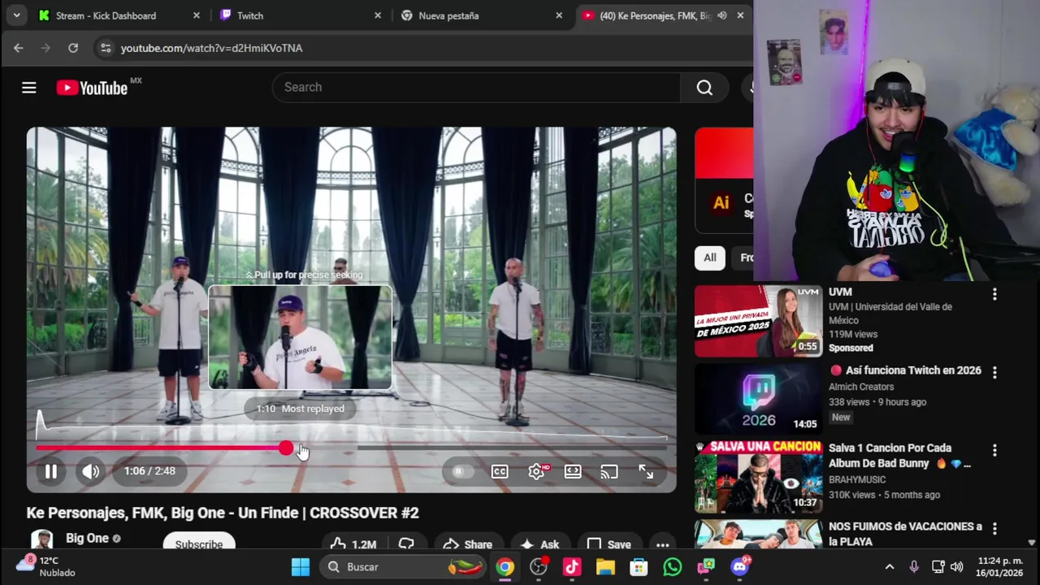Screen dimensions: 1040x585
Task: Open Microsoft Store from the taskbar
Action: (639, 567)
